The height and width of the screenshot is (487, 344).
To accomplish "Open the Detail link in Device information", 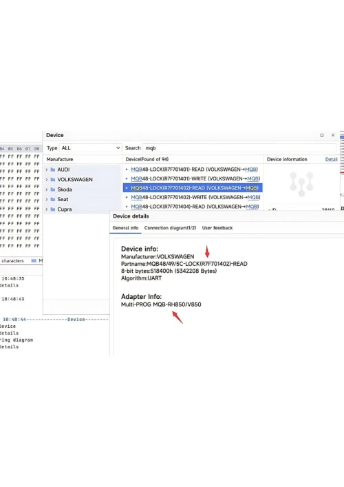I will (331, 159).
